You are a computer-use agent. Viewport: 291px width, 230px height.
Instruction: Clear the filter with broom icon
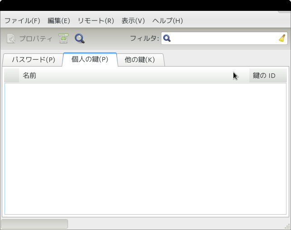coord(282,38)
